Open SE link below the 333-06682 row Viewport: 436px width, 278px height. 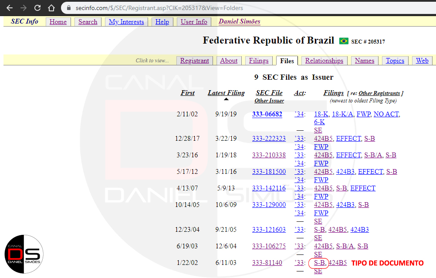(318, 130)
